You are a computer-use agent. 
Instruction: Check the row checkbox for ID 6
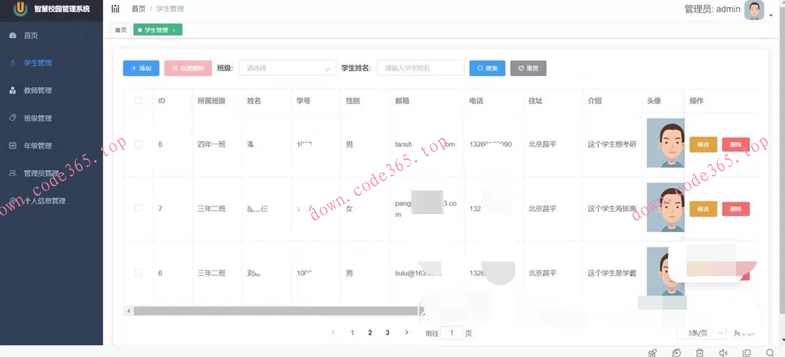[138, 273]
